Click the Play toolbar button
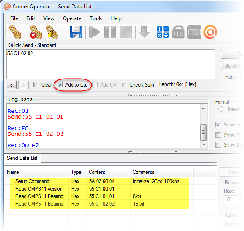 point(94,32)
